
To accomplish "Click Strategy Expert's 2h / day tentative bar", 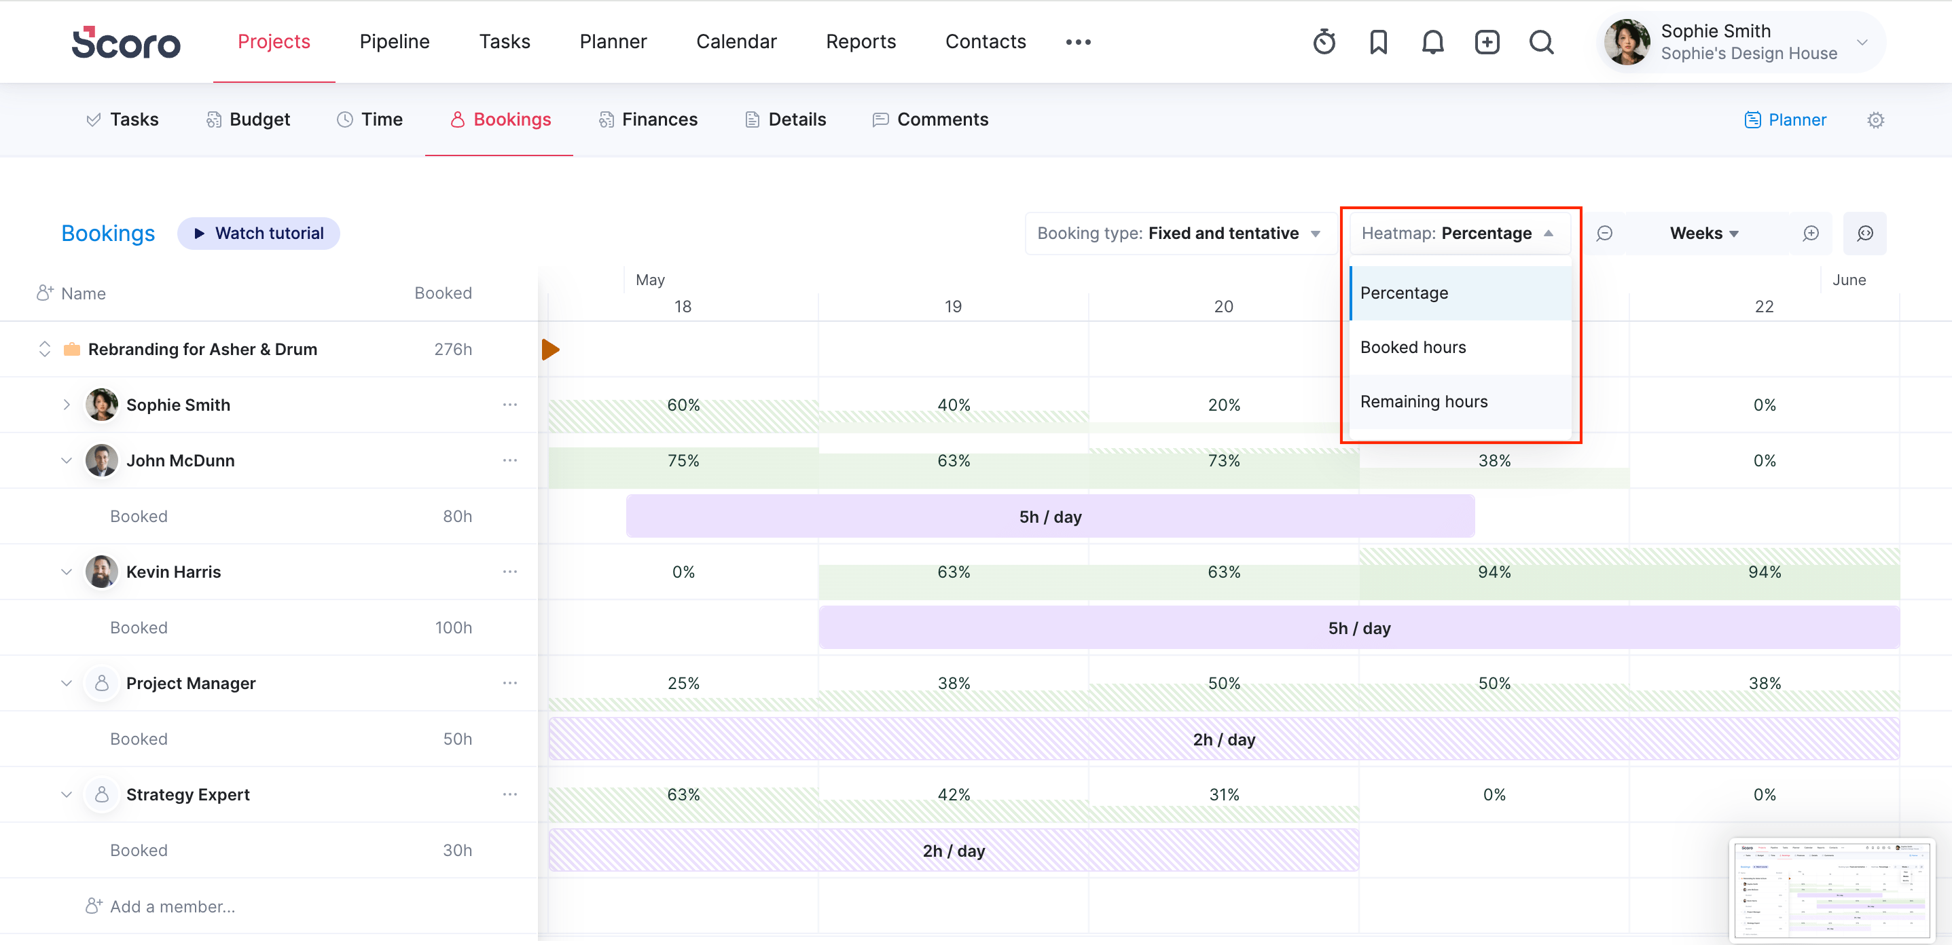I will point(954,851).
